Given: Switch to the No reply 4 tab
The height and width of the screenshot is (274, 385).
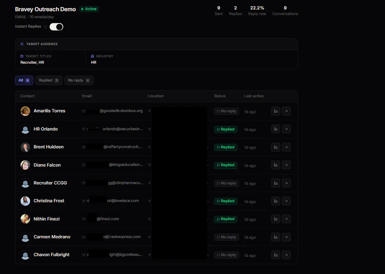Looking at the screenshot, I should point(79,80).
